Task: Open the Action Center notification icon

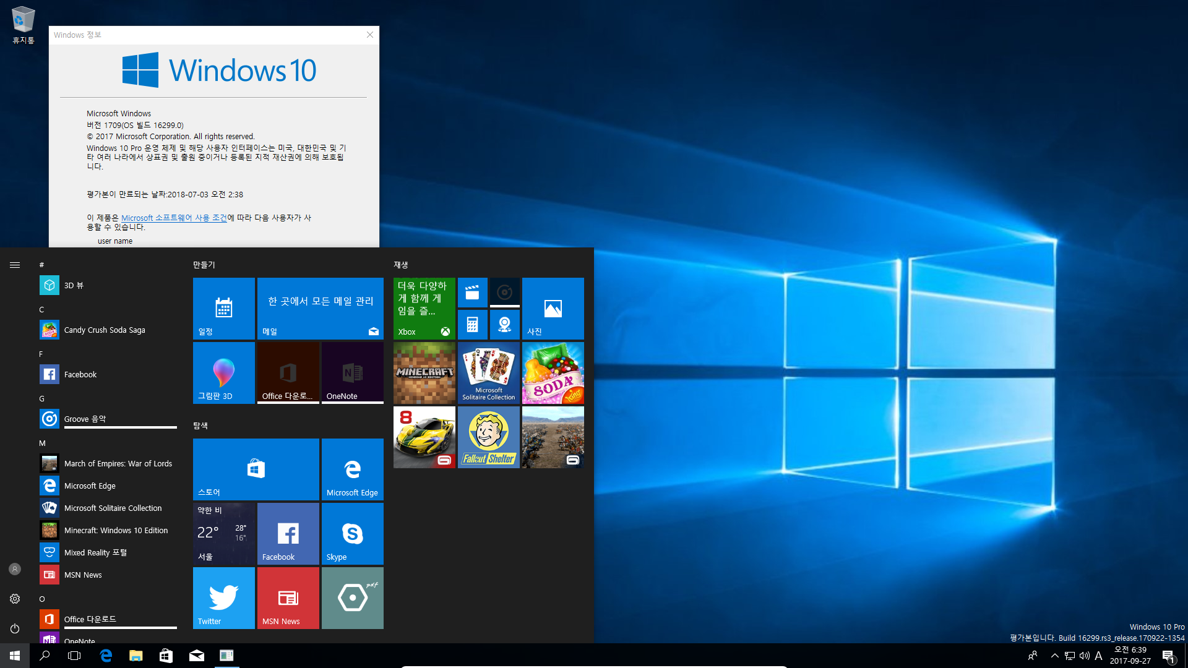Action: coord(1168,656)
